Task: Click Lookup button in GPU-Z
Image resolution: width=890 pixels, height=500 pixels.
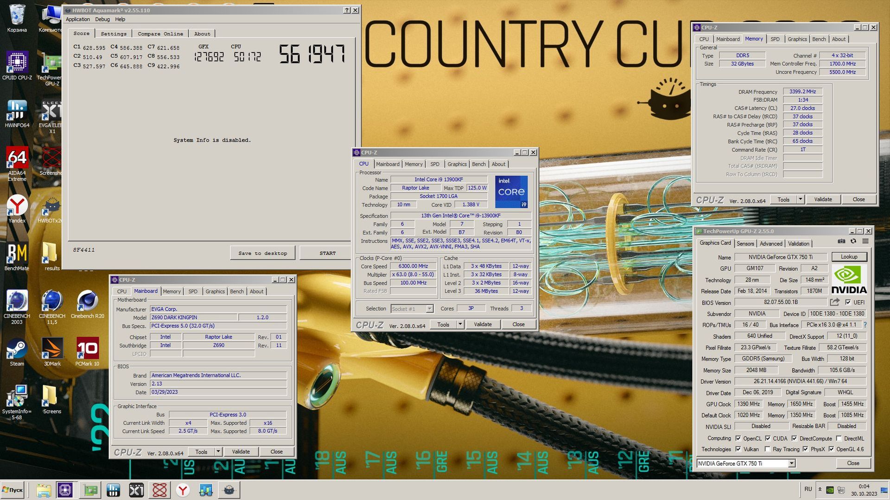Action: [x=849, y=257]
